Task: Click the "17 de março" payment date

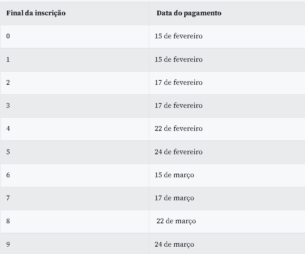Action: click(174, 198)
